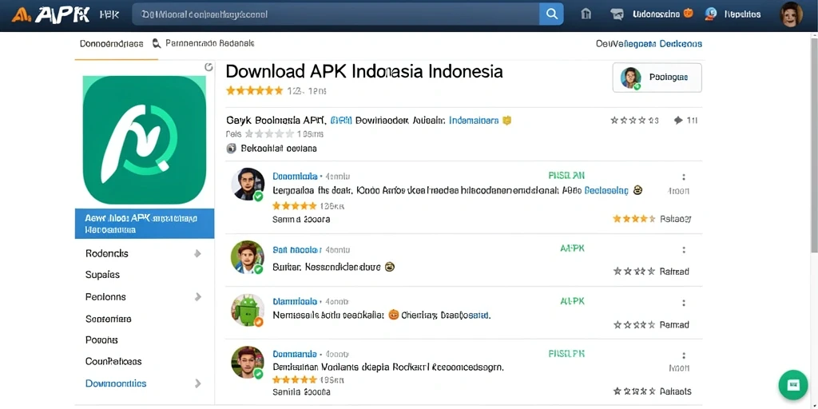The image size is (818, 409).
Task: Expand the Dovnooondiics chevron
Action: pyautogui.click(x=198, y=383)
